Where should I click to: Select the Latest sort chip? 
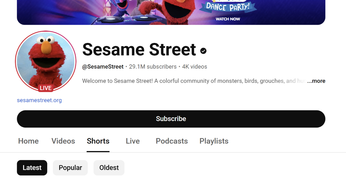coord(32,168)
